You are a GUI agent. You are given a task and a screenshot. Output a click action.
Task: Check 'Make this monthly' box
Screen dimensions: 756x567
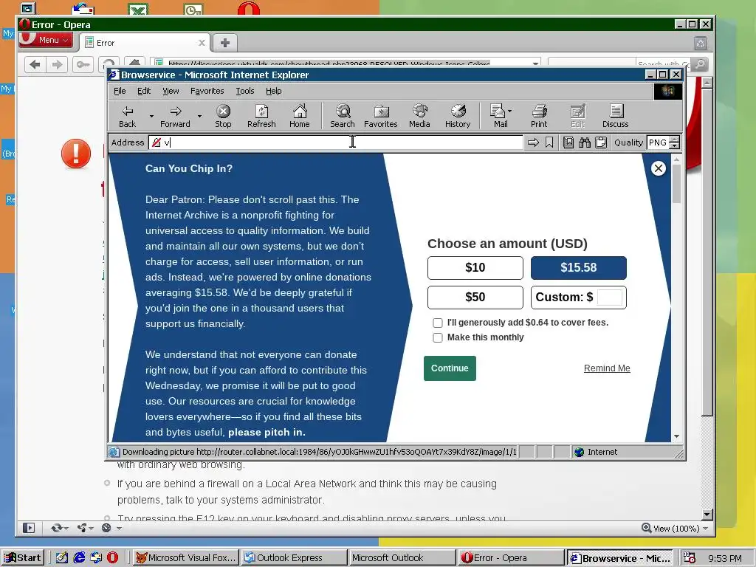[x=438, y=337]
